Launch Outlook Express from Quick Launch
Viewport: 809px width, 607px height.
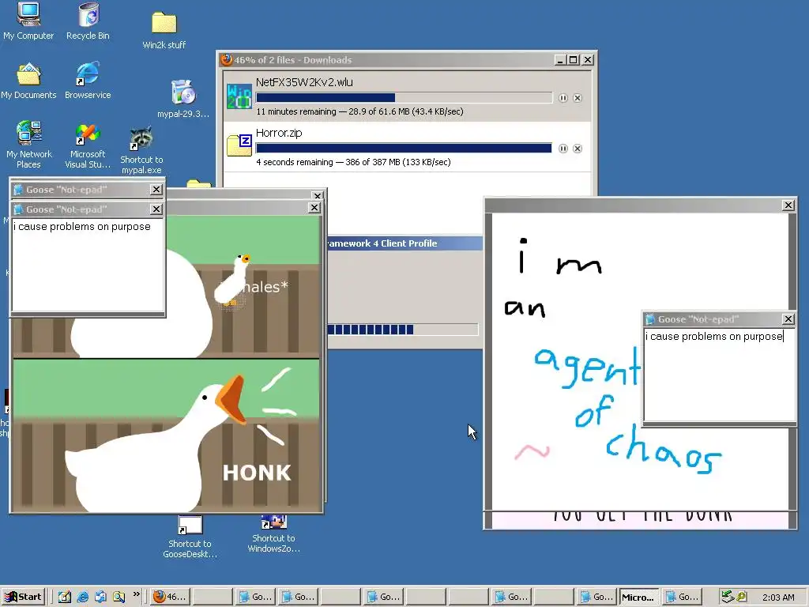coord(100,597)
